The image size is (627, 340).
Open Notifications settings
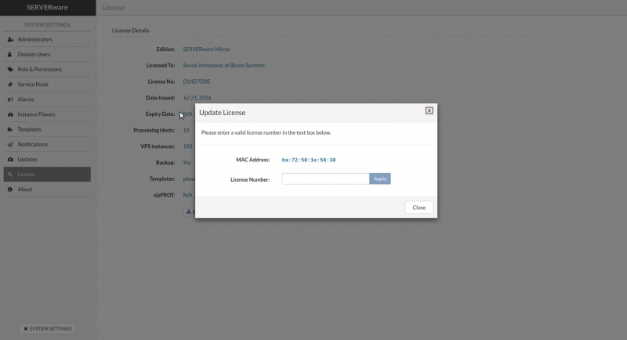pyautogui.click(x=47, y=144)
